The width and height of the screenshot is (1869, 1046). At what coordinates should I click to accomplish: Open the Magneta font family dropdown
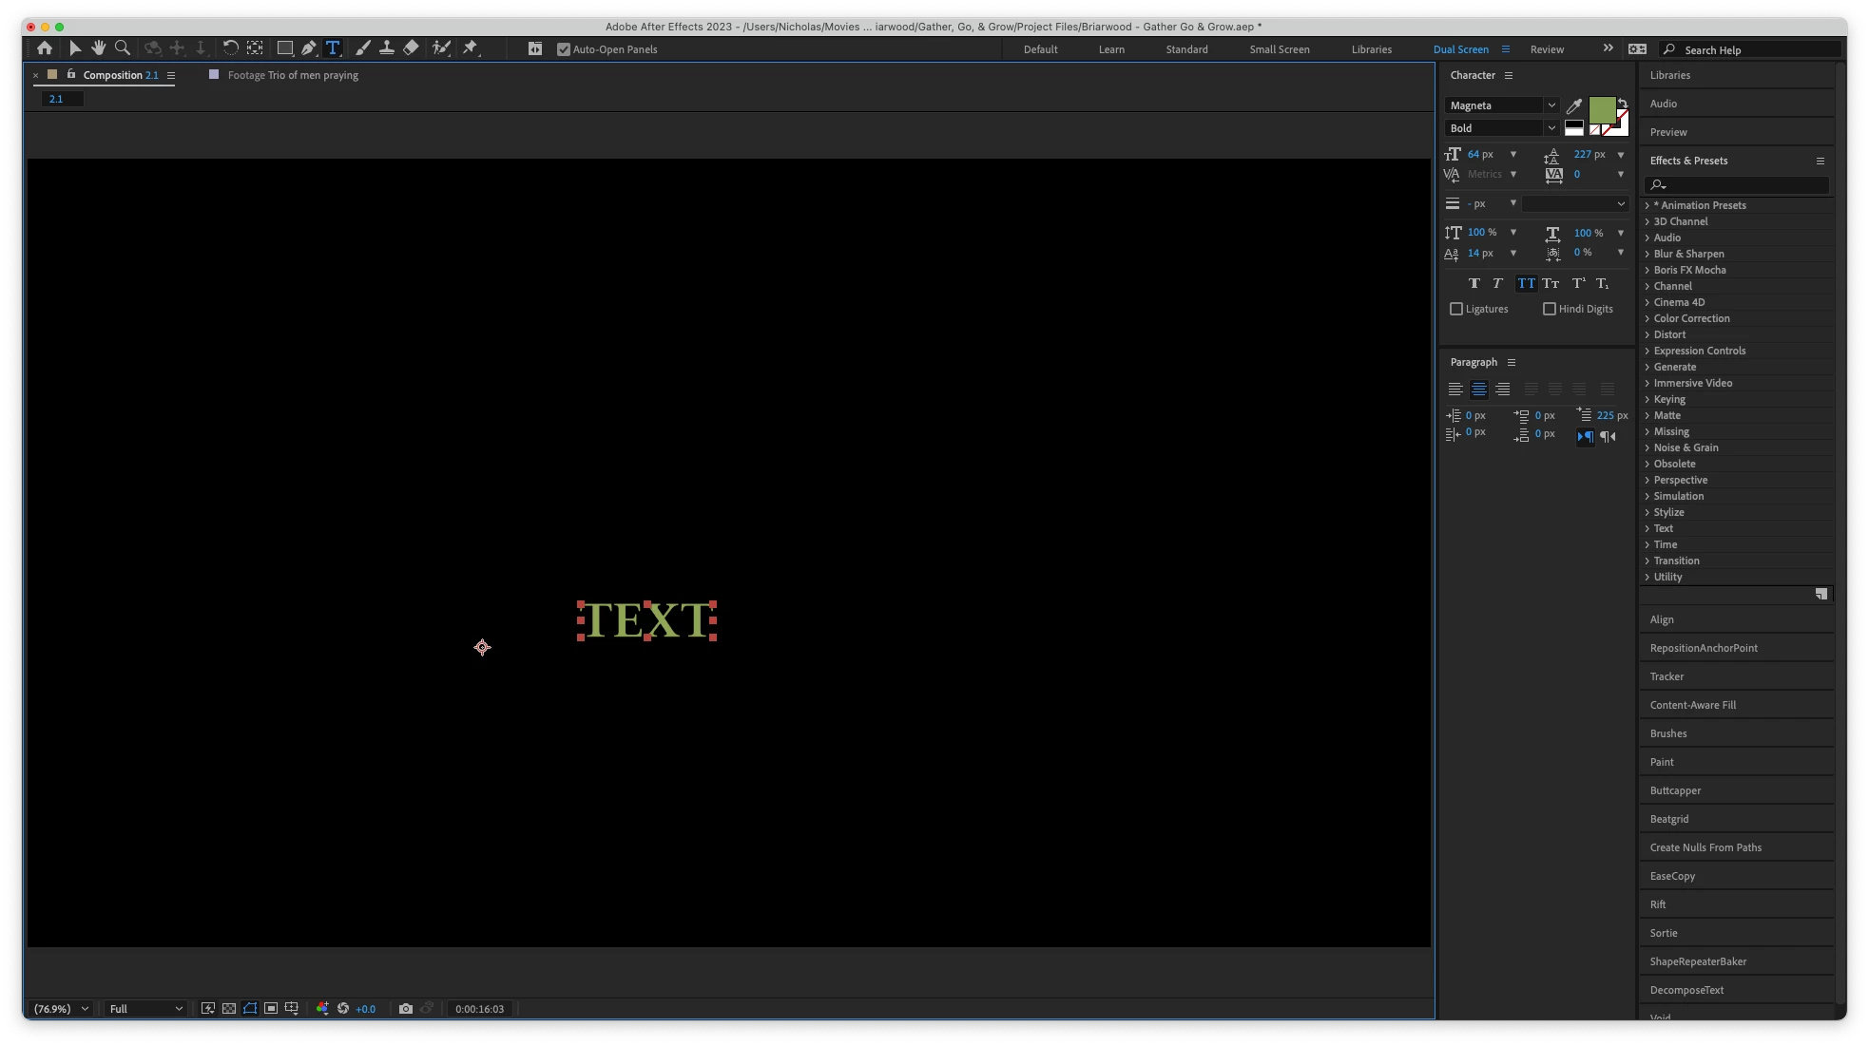coord(1551,105)
